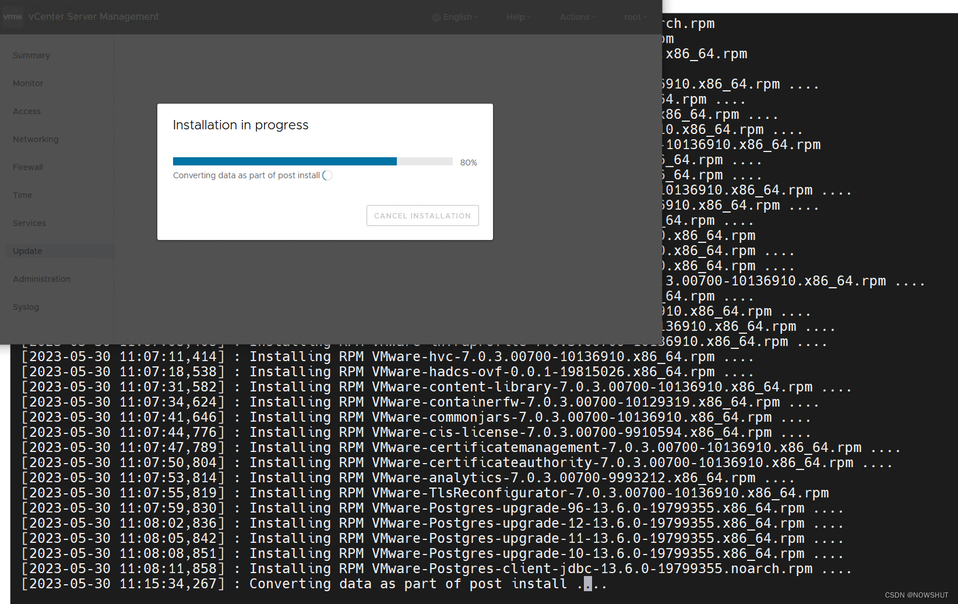Select Firewall in the sidebar

click(28, 167)
